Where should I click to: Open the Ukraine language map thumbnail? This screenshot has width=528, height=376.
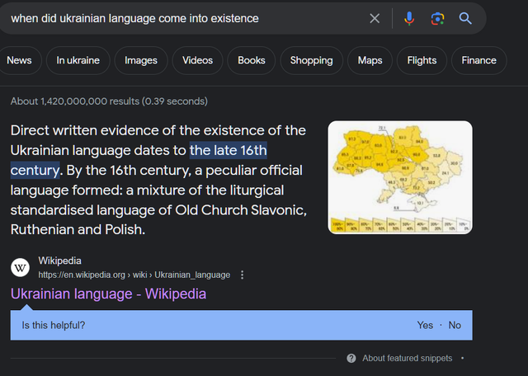pyautogui.click(x=400, y=177)
